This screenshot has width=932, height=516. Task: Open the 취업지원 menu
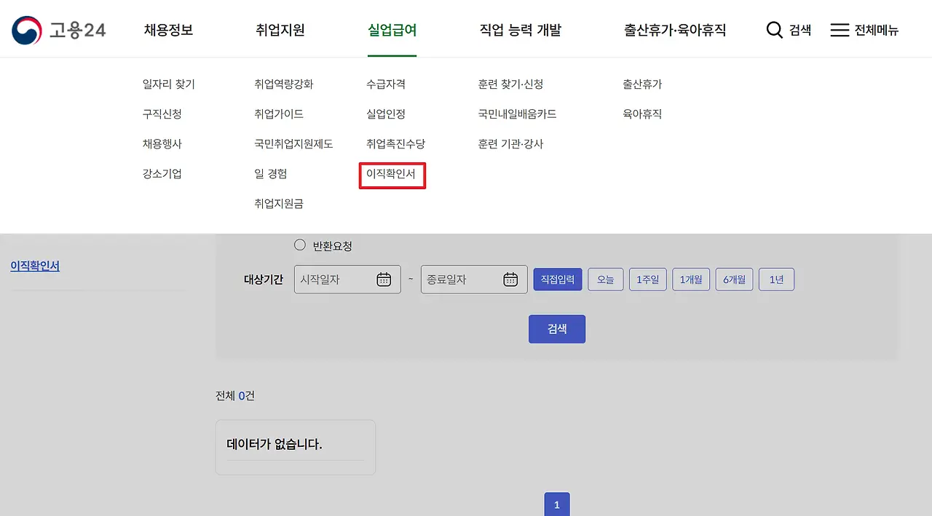click(280, 30)
